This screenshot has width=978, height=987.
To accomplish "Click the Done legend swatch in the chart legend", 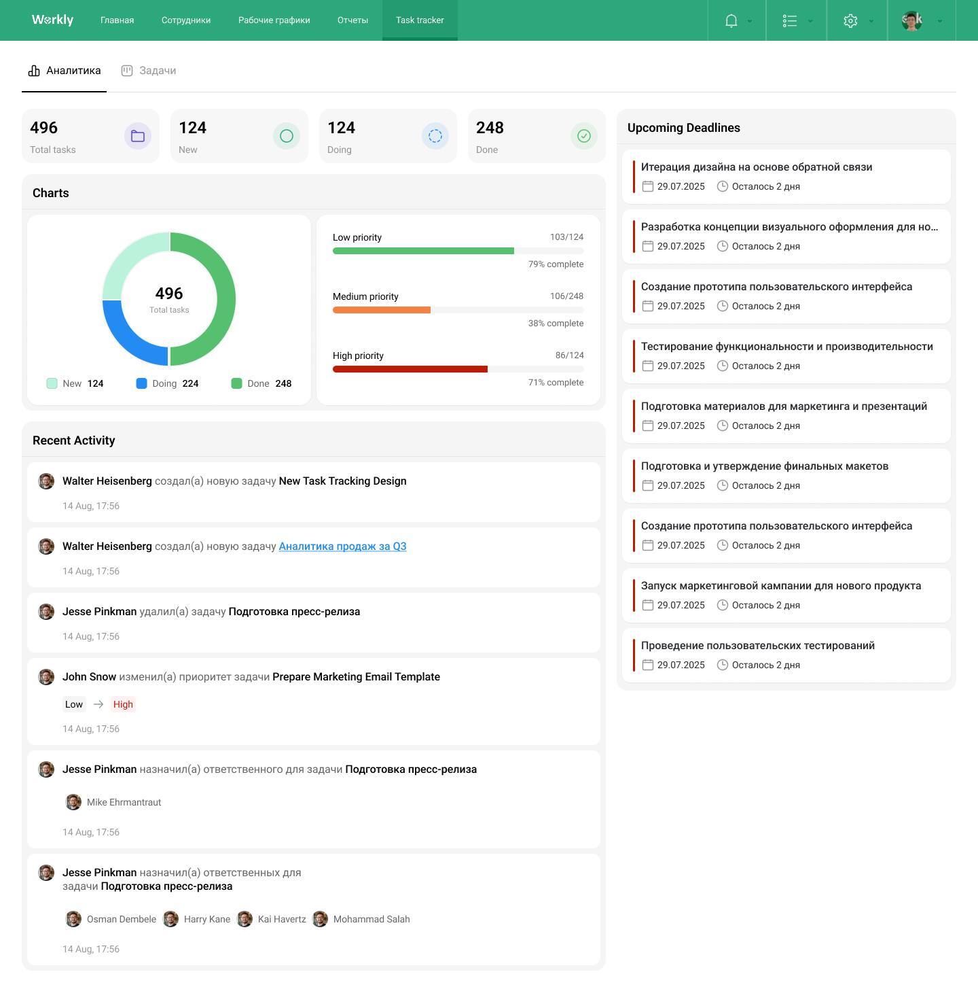I will (x=236, y=383).
